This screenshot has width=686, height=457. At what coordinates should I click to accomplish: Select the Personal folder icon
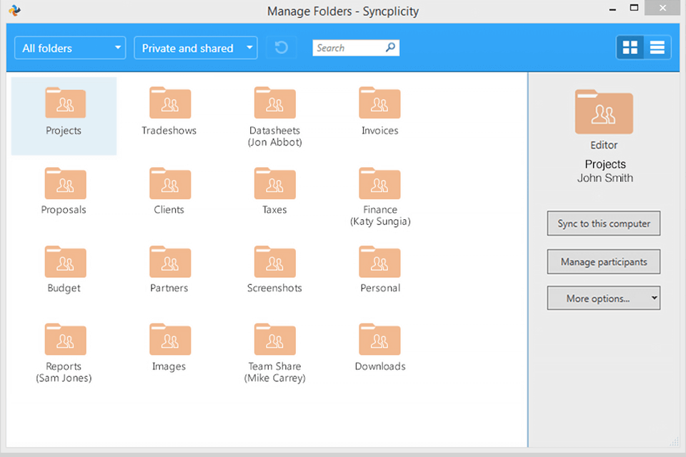pos(379,261)
